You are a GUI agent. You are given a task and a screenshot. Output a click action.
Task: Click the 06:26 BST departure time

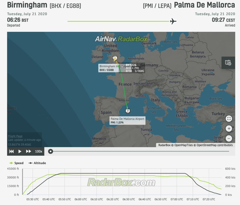click(x=18, y=20)
